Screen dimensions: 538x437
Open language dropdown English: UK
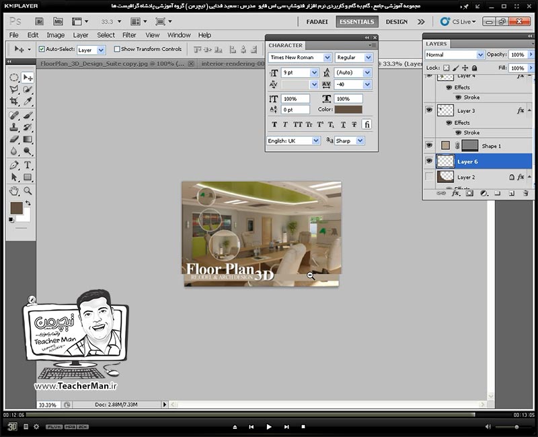[315, 141]
